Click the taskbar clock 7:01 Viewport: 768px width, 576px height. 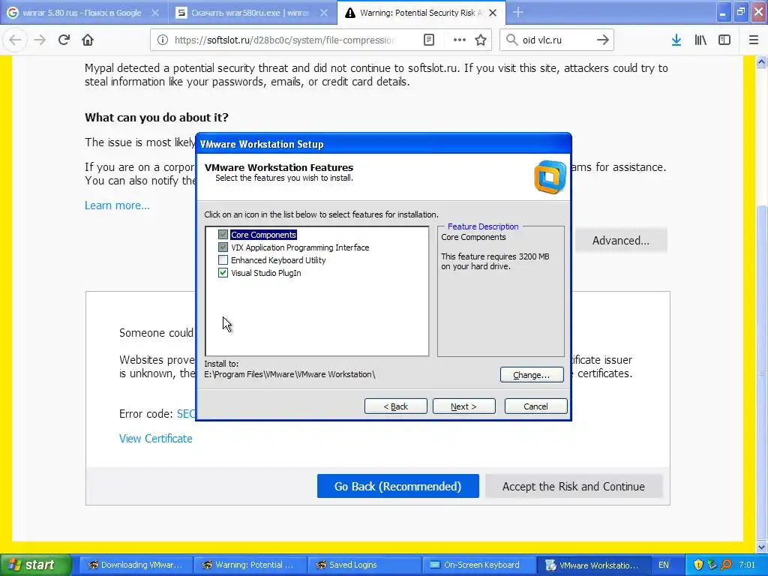pyautogui.click(x=748, y=565)
